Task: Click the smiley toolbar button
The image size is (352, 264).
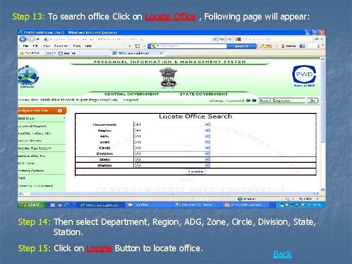Action: click(x=266, y=46)
